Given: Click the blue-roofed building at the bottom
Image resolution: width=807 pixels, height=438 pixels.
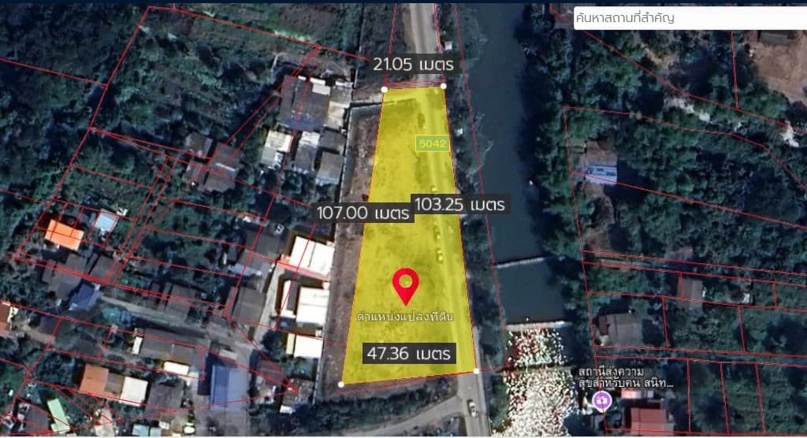Looking at the screenshot, I should [229, 384].
